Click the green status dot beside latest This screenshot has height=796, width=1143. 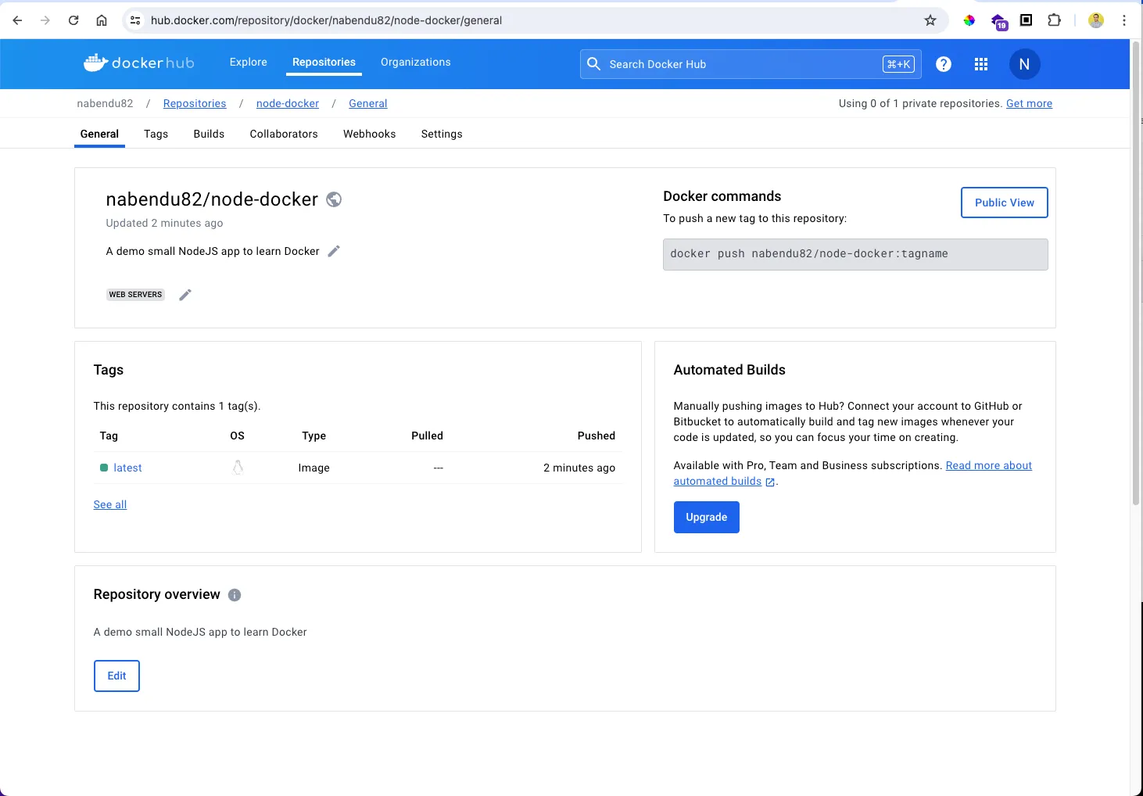[104, 468]
